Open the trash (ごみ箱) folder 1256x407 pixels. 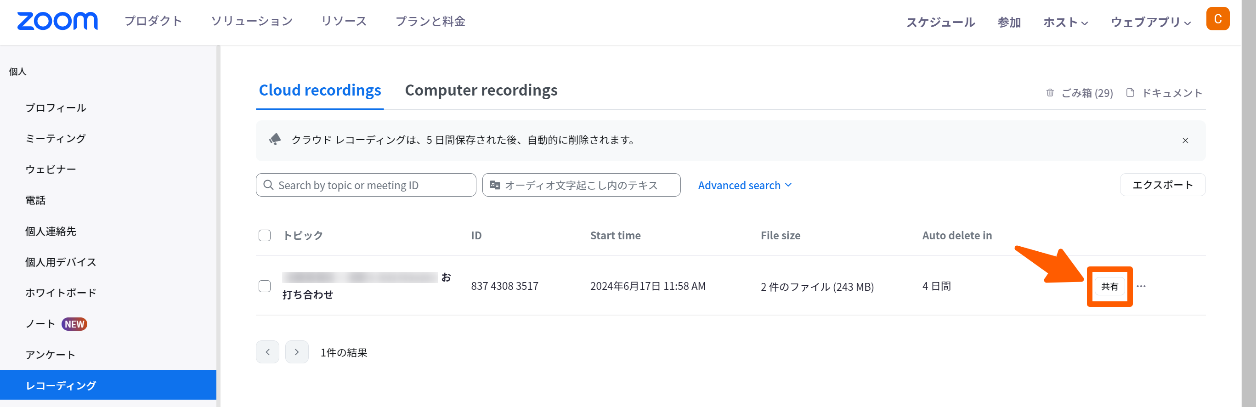pos(1080,93)
